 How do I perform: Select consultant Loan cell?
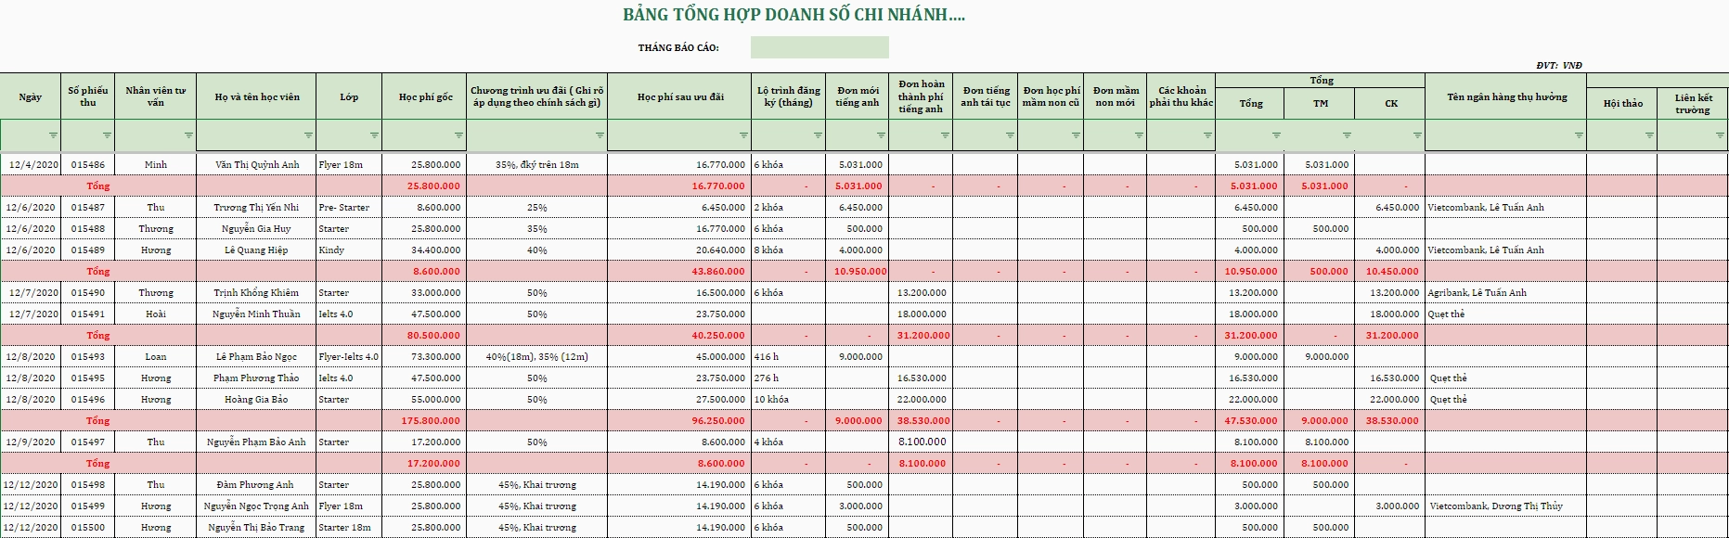point(156,356)
